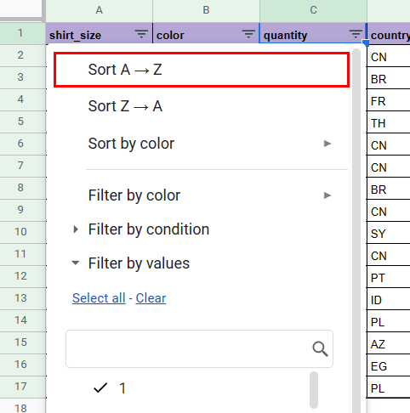Click country cell BR in row 3

pos(389,77)
